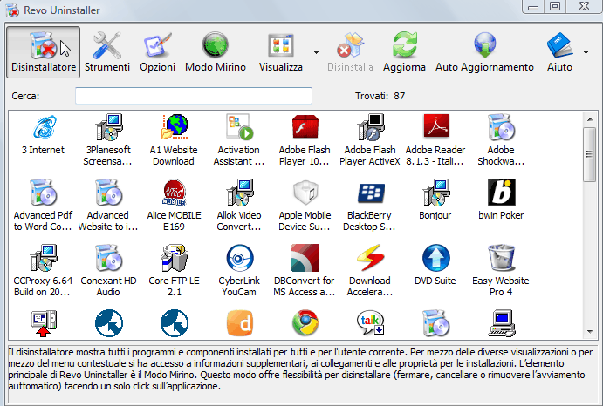Viewport: 603px width, 406px height.
Task: Expand the Visualizza dropdown arrow
Action: [316, 52]
